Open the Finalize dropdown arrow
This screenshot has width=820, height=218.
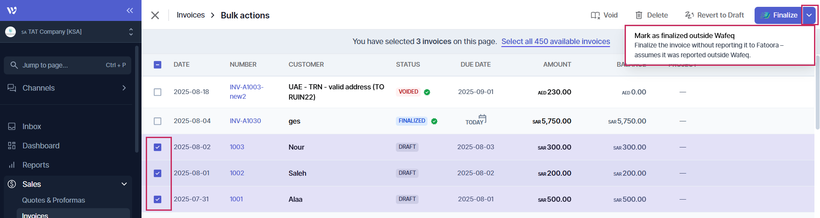click(x=809, y=15)
